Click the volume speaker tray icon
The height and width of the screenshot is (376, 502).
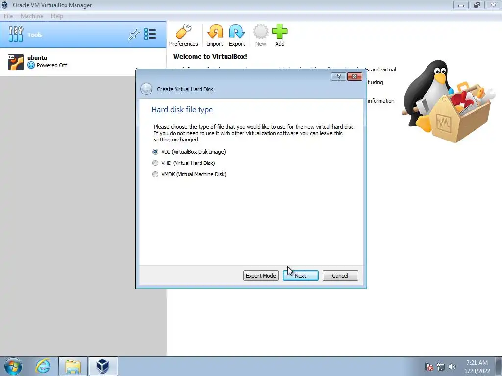[x=452, y=367]
